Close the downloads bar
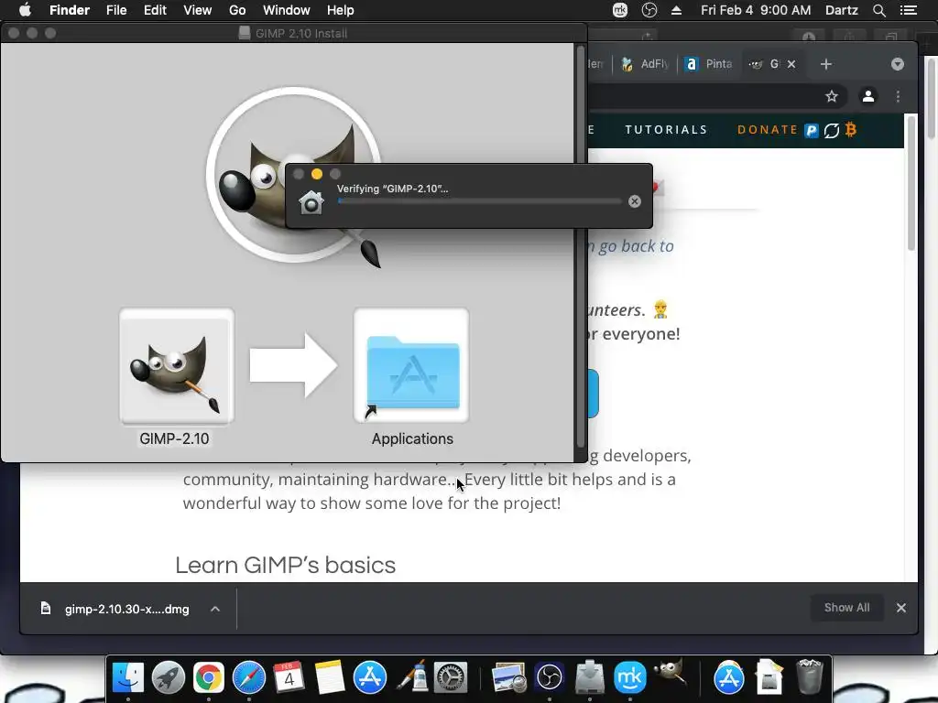The height and width of the screenshot is (703, 938). pos(901,608)
